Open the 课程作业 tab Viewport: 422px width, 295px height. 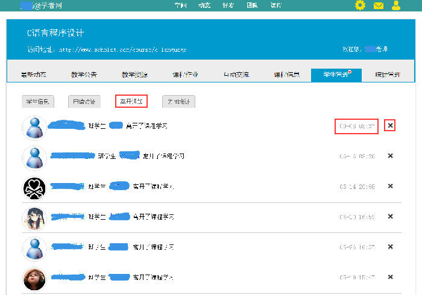coord(185,75)
